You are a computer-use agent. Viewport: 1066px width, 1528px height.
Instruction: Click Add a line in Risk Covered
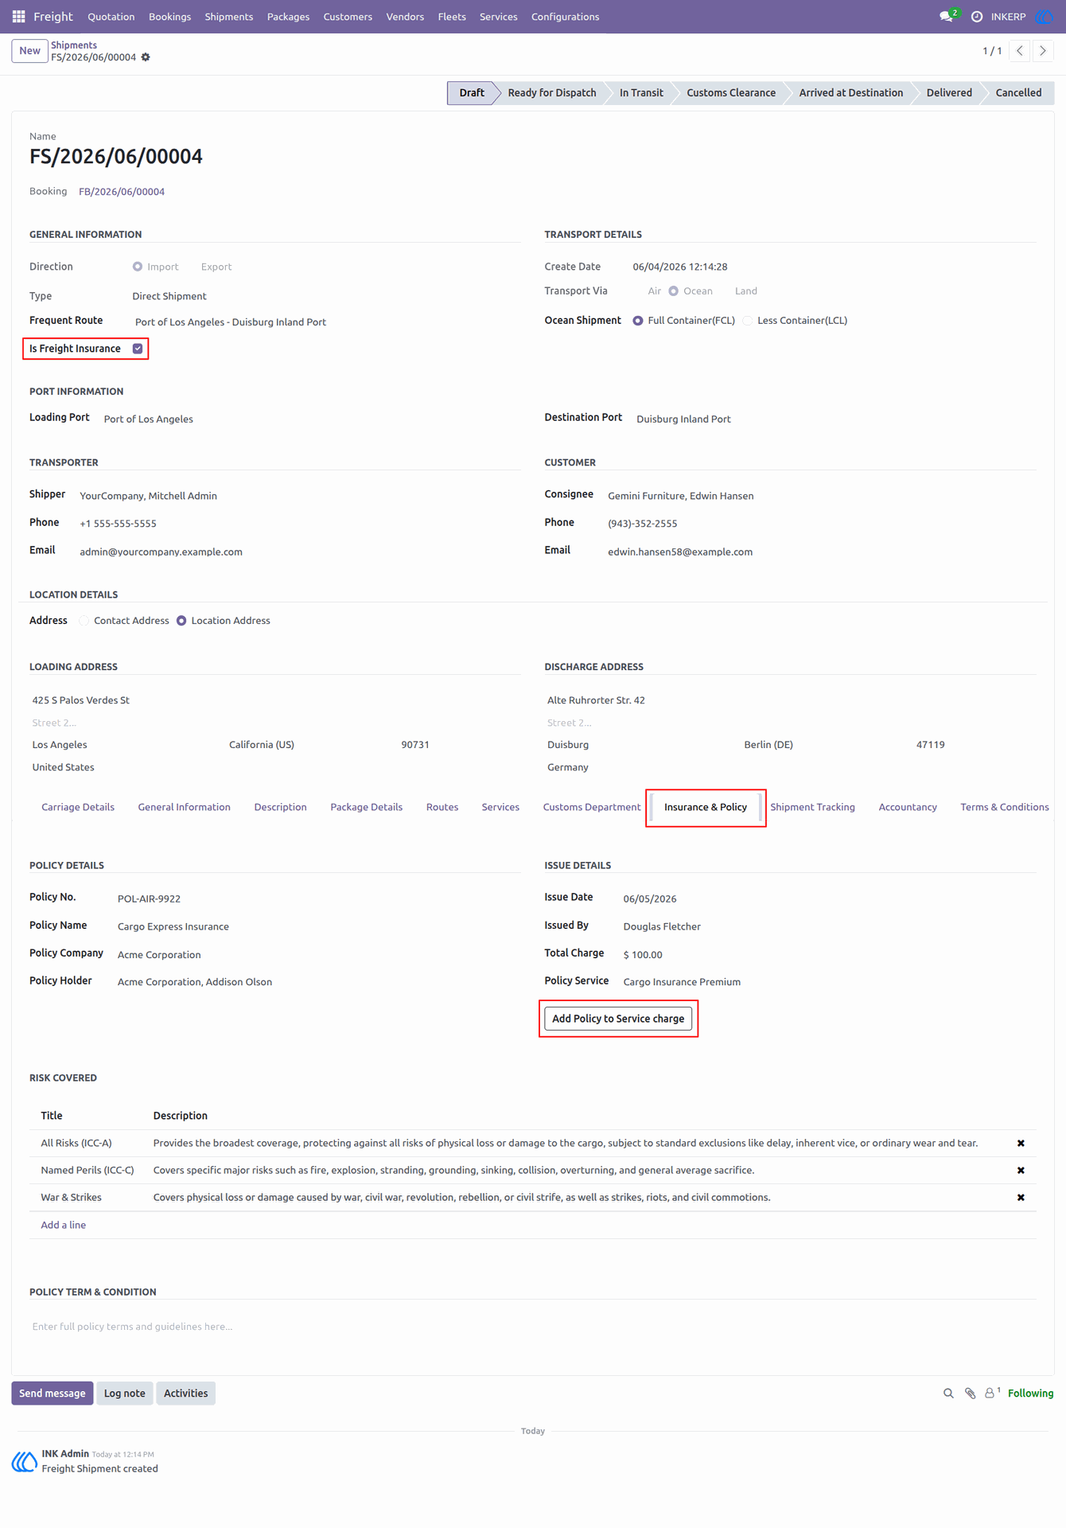click(64, 1225)
